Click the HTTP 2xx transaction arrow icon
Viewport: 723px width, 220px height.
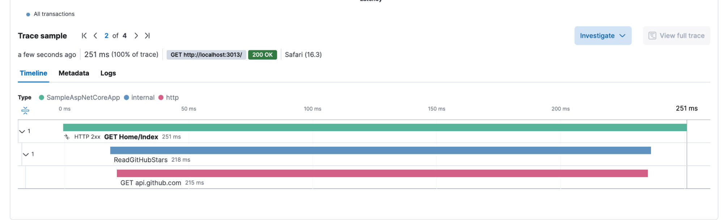coord(67,137)
